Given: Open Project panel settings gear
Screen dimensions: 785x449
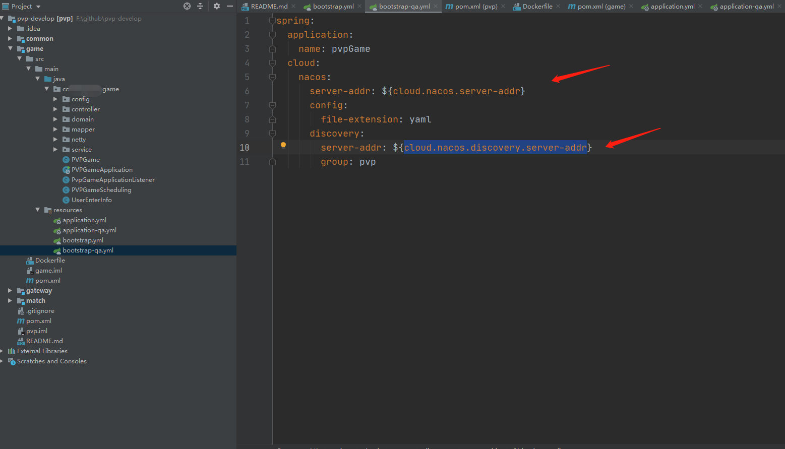Looking at the screenshot, I should (x=217, y=6).
